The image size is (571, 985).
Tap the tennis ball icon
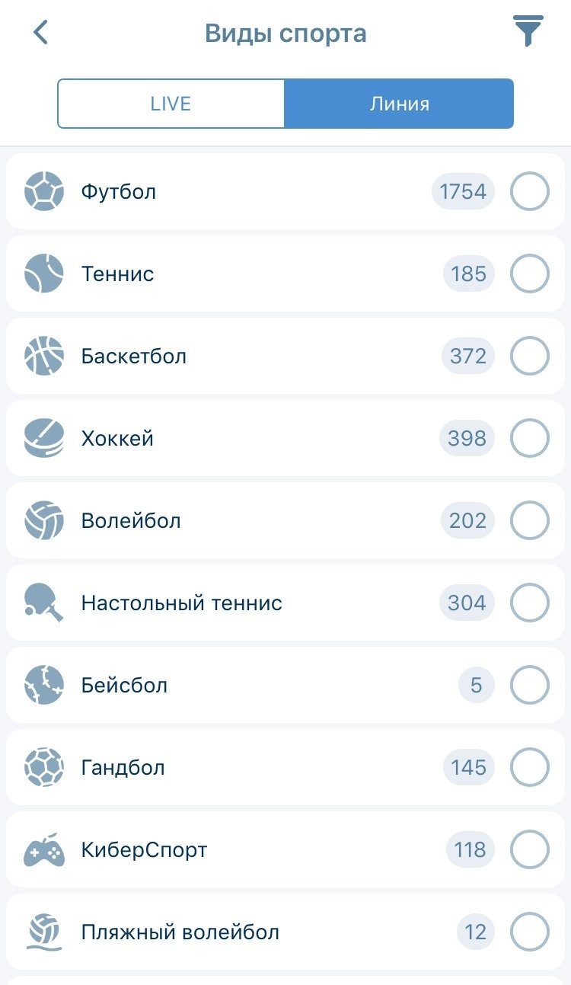tap(43, 273)
